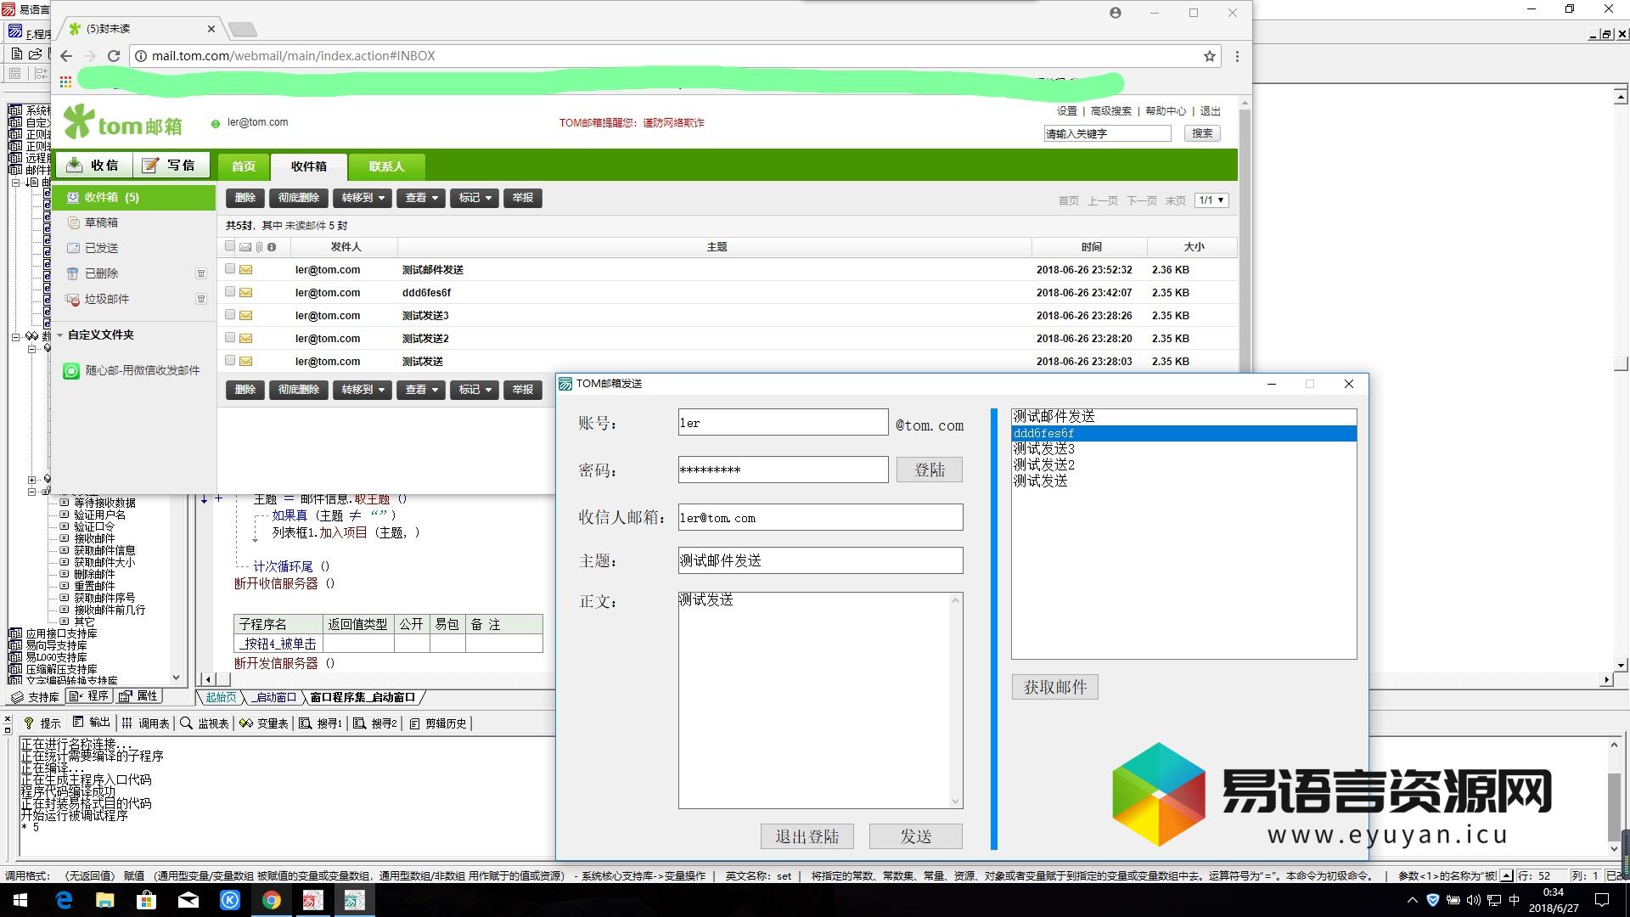Open the 草稿箱 folder

point(101,222)
